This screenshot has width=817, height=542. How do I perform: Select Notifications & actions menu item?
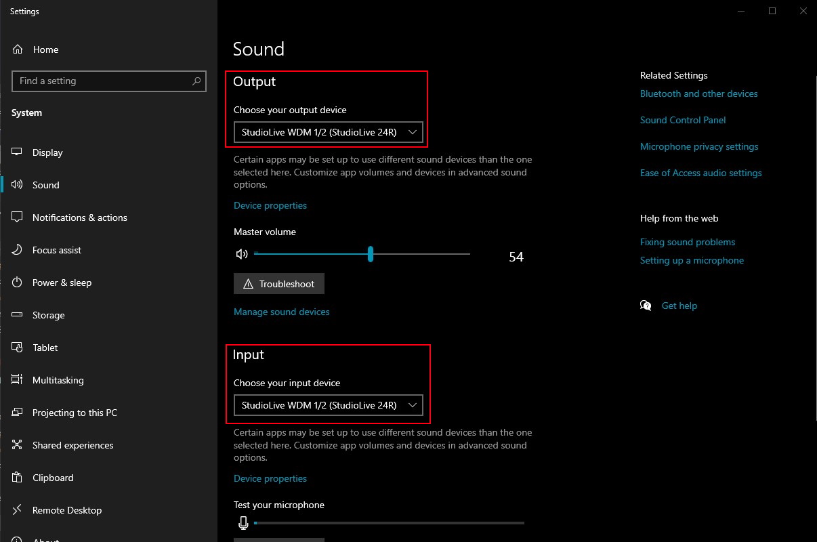[x=80, y=217]
